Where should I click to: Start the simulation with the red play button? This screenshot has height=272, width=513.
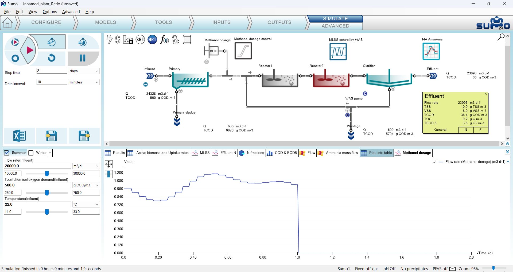coord(30,50)
